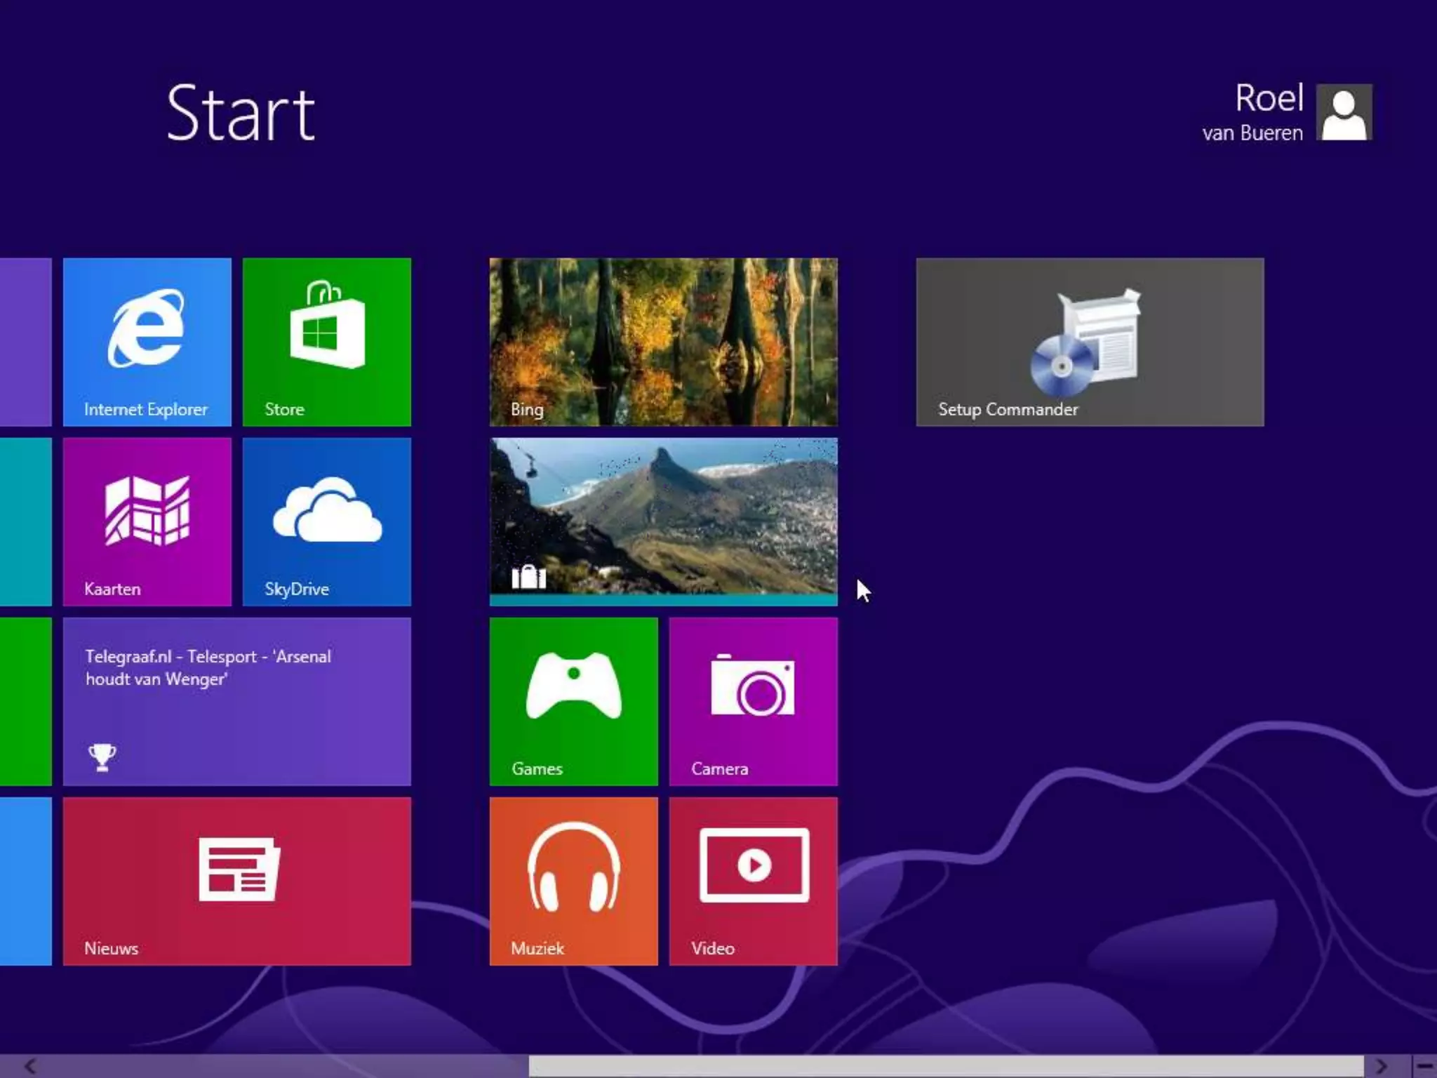Click the suitcase icon on the travel tile
This screenshot has height=1078, width=1437.
(528, 576)
